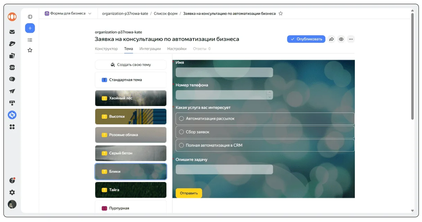Open Messenger chat icon in sidebar
422x222 pixels.
[x=12, y=79]
